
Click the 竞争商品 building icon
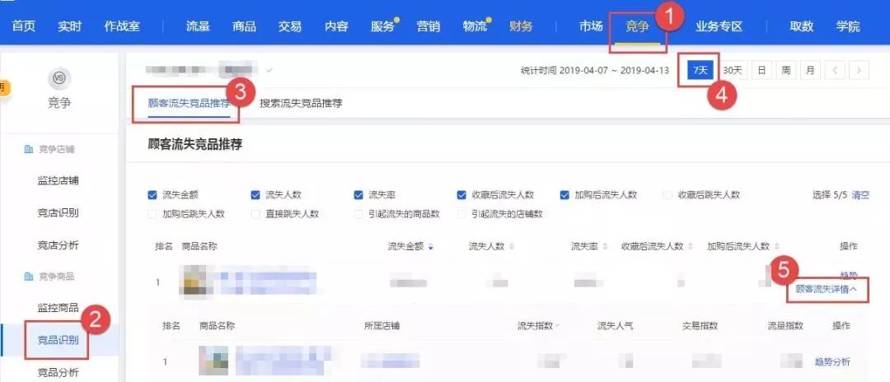pyautogui.click(x=28, y=277)
